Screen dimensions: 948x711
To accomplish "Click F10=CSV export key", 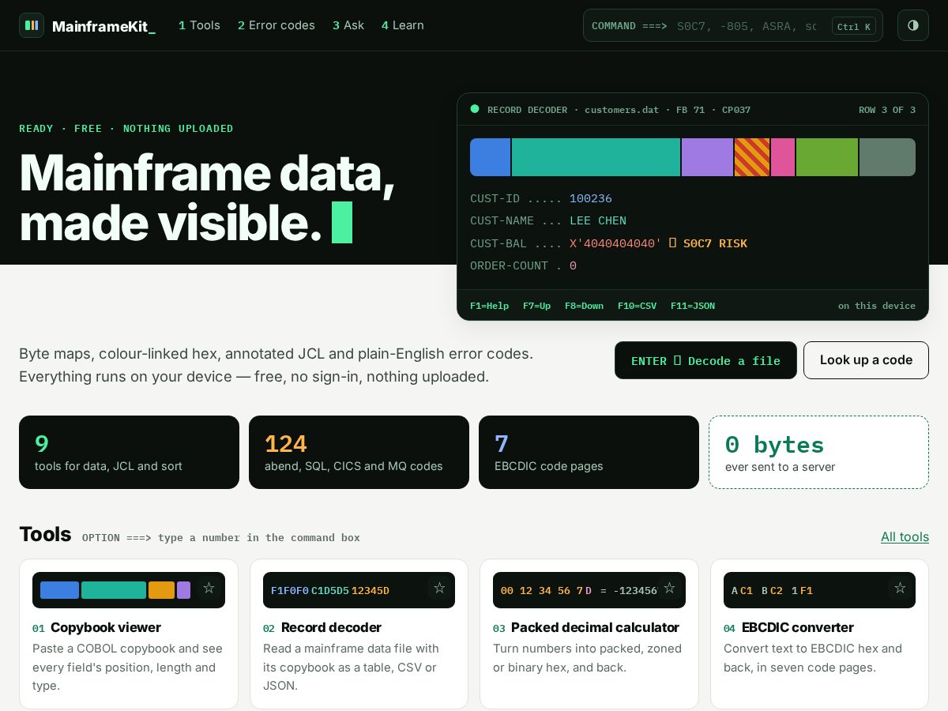I will (637, 306).
